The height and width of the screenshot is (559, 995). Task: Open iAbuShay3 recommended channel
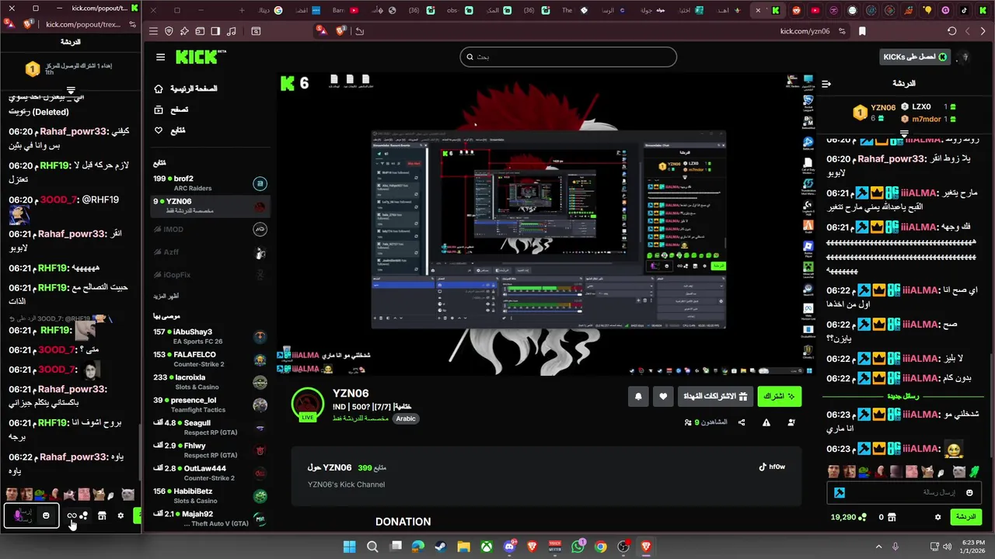210,336
